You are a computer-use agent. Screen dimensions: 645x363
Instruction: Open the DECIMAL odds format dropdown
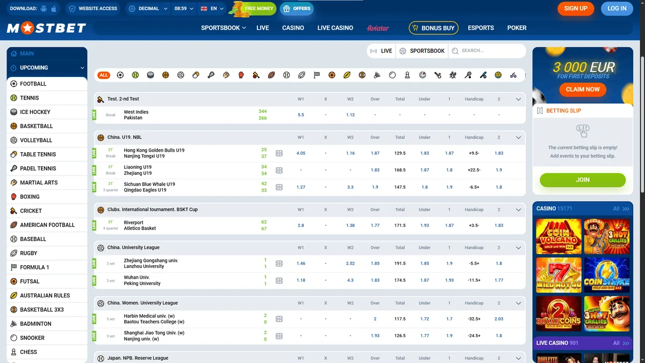148,9
